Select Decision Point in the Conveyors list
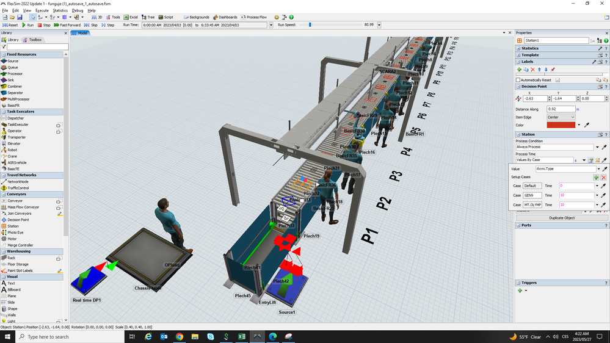610x343 pixels. 18,220
